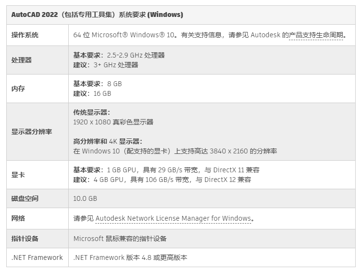Click the GPU line '4 GB GPU，具有 106 GB/s 带宽'
This screenshot has width=361, height=272.
coord(141,180)
